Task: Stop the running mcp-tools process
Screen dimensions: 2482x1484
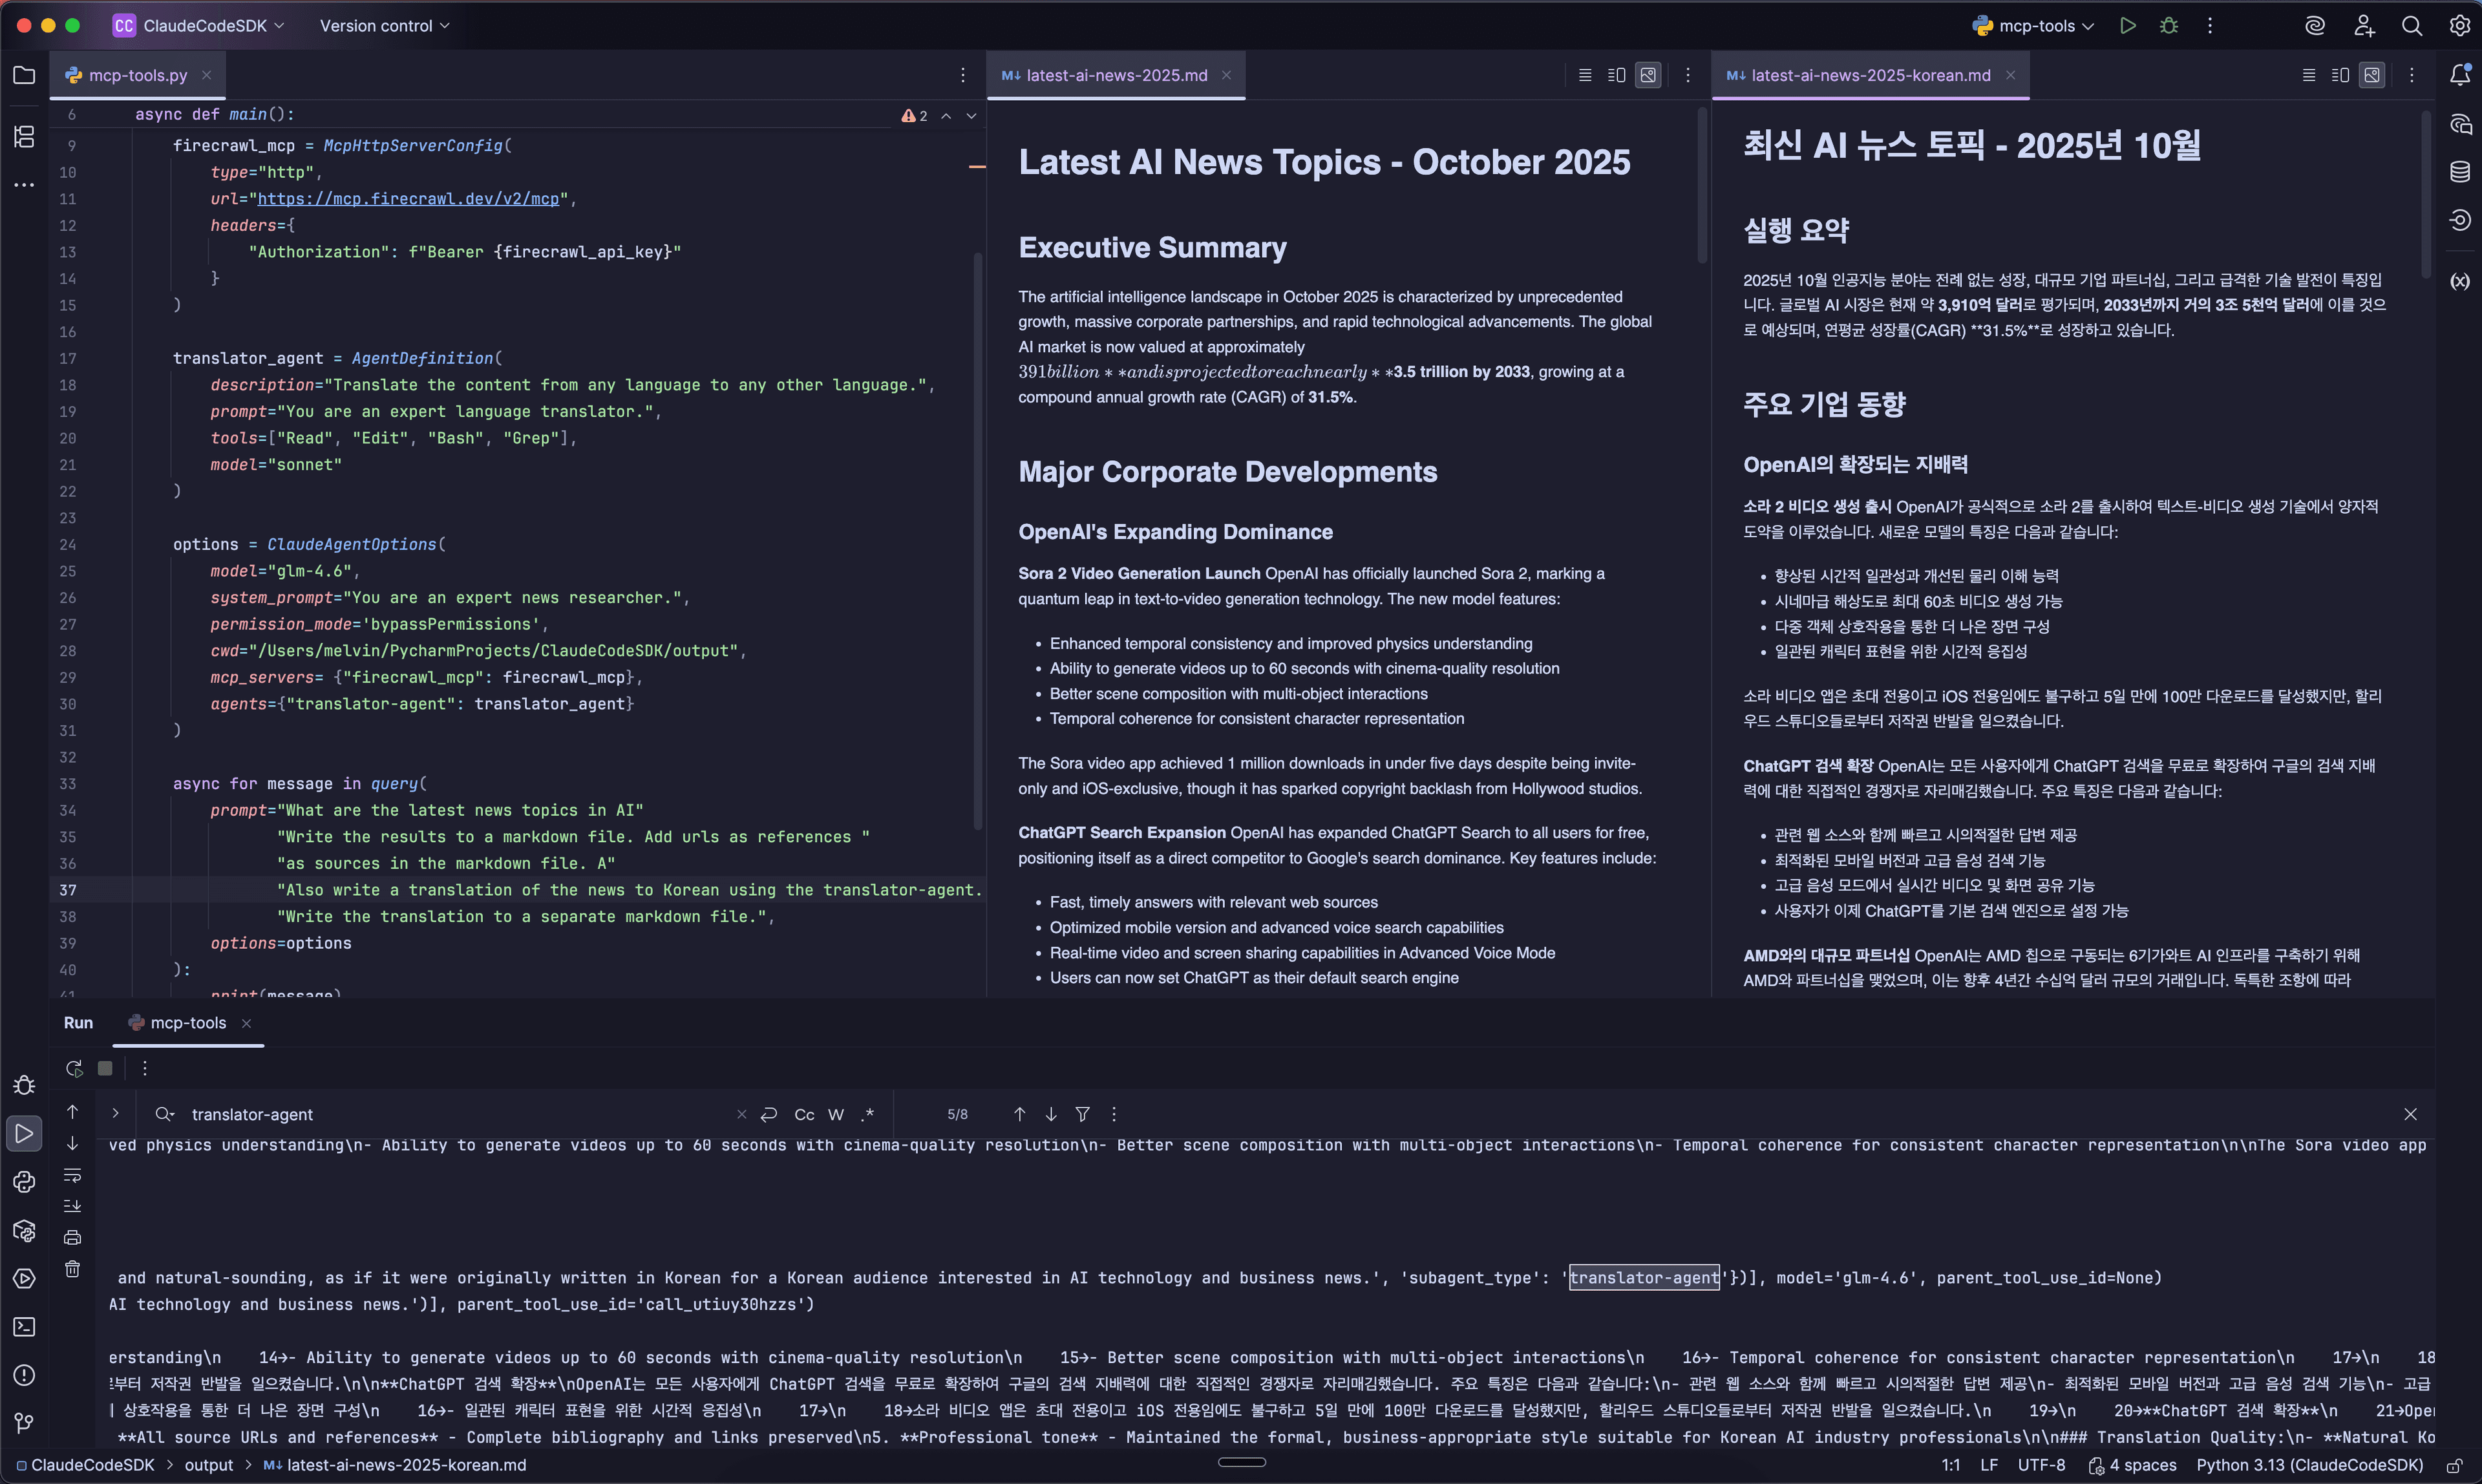Action: coord(105,1068)
